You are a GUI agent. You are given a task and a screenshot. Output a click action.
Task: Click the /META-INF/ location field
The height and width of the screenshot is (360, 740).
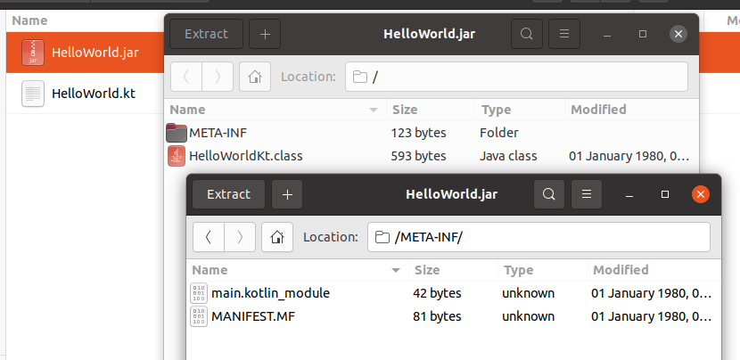[539, 237]
